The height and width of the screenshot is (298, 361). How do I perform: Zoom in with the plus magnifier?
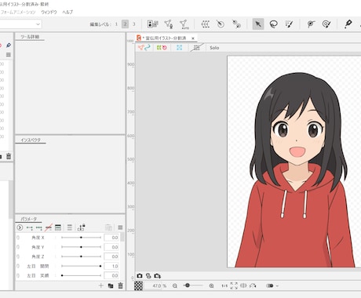tap(211, 286)
